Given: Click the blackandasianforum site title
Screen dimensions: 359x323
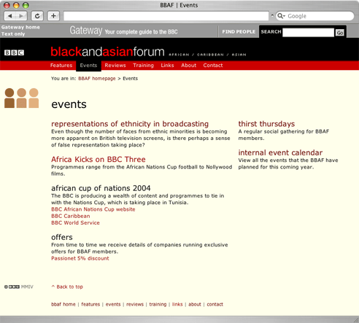Looking at the screenshot, I should tap(107, 52).
